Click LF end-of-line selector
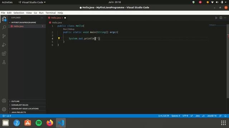 pyautogui.click(x=192, y=116)
